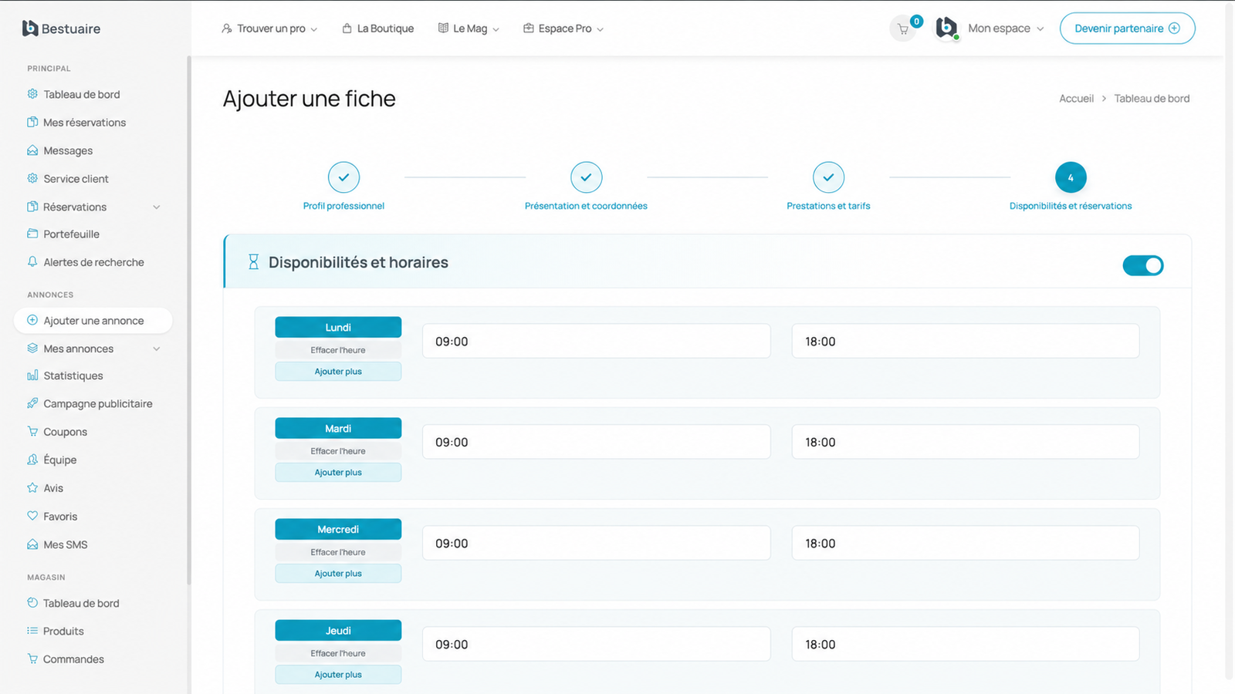Select Ajouter une annonce in sidebar
The width and height of the screenshot is (1235, 694).
93,321
